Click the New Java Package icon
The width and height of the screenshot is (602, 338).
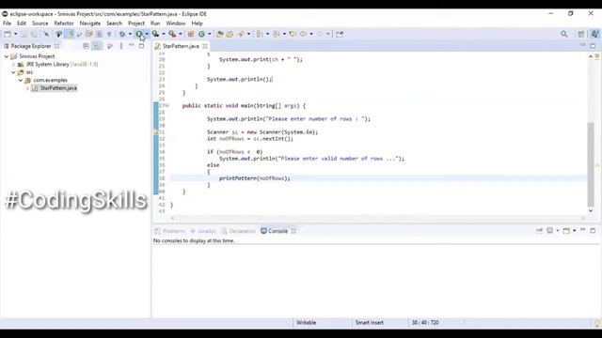pyautogui.click(x=191, y=34)
